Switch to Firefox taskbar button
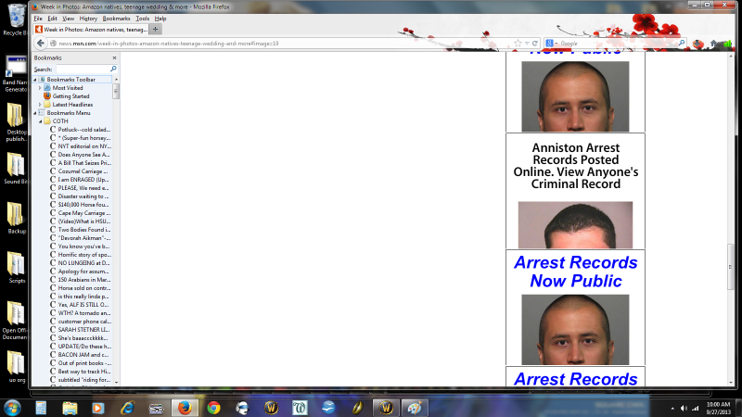 185,408
